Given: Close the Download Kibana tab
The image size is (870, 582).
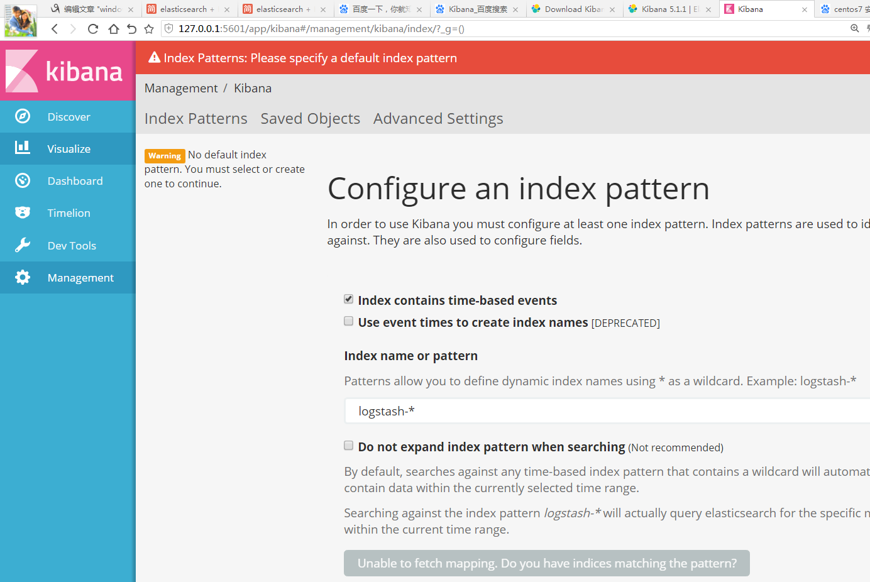Looking at the screenshot, I should (612, 9).
